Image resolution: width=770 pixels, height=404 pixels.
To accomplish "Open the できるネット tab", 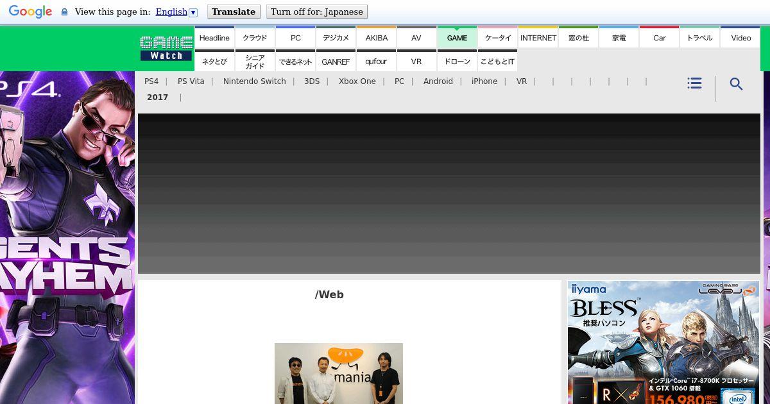I will 295,60.
